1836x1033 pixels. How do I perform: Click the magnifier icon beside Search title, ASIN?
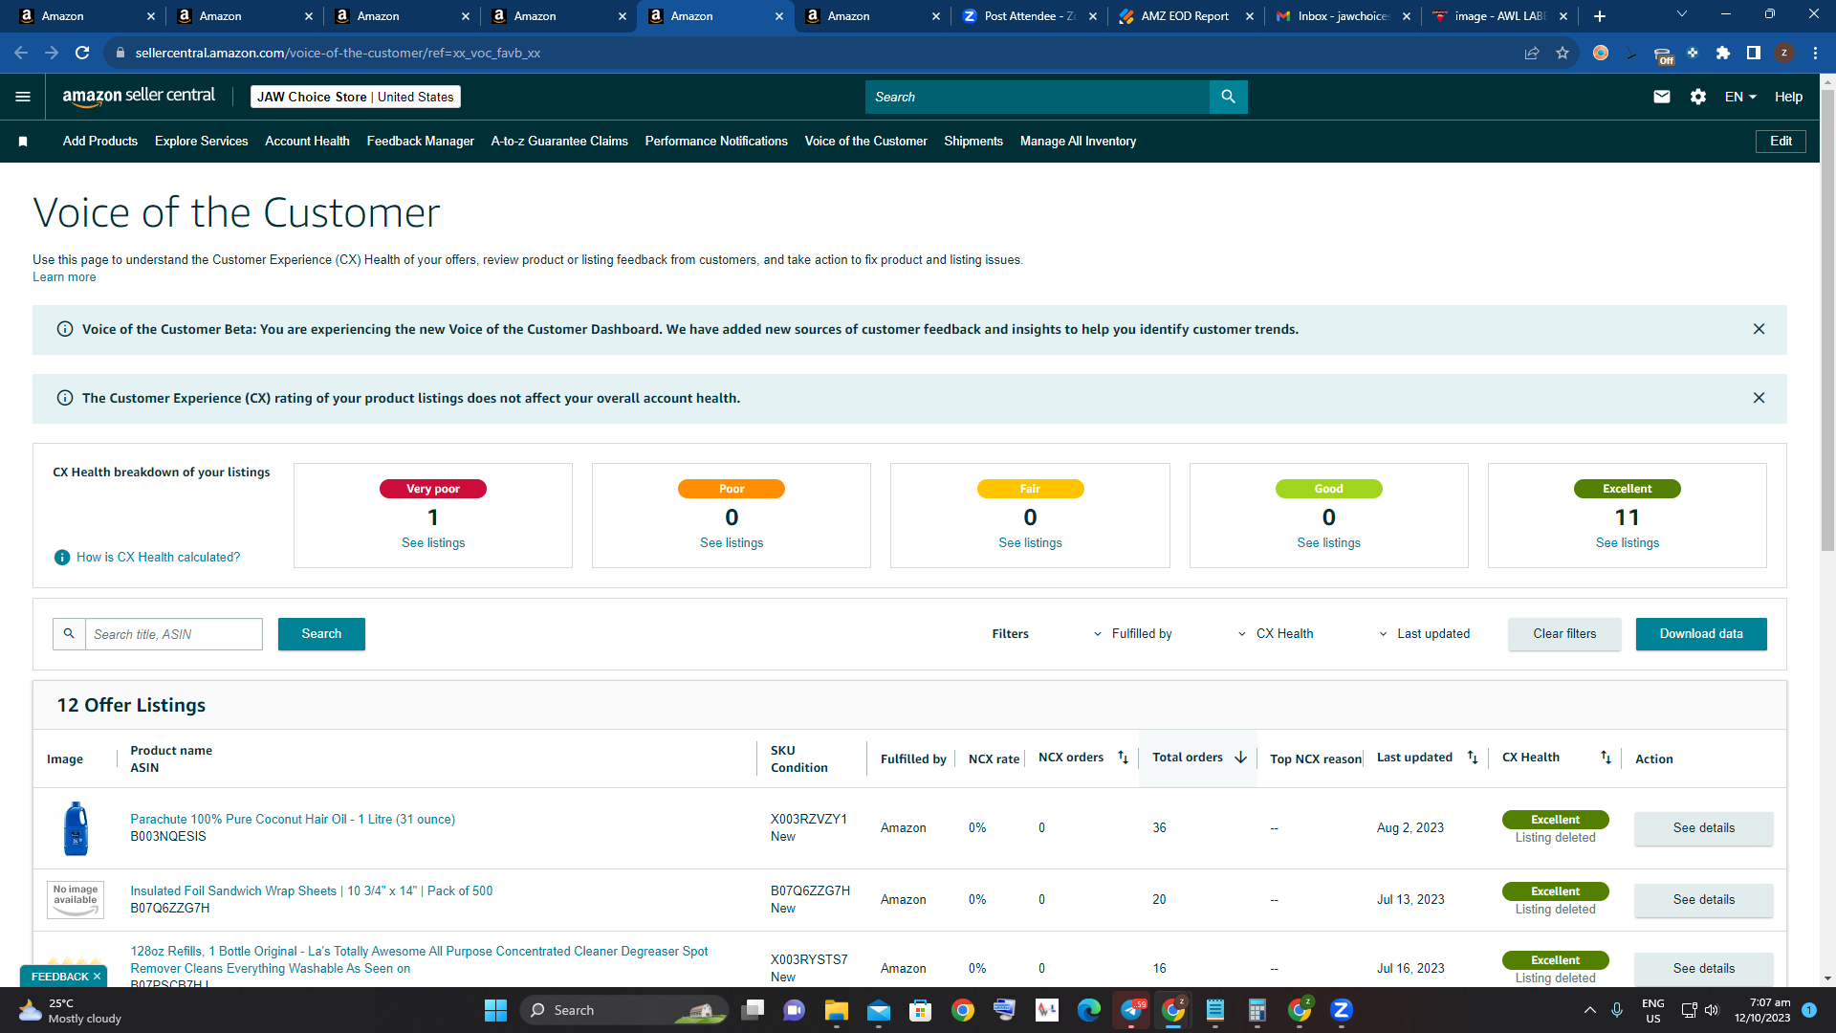click(69, 634)
